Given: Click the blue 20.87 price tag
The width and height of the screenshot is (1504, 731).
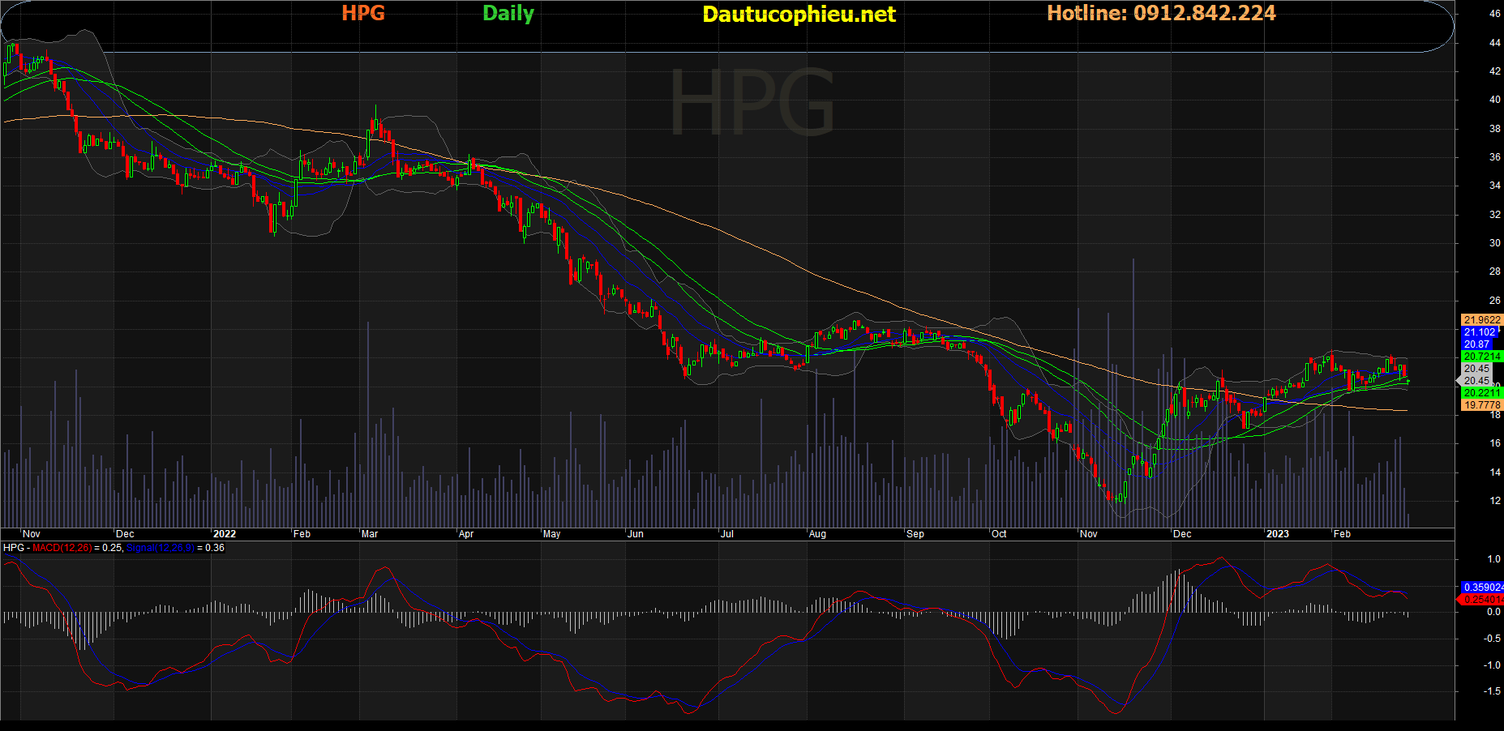Looking at the screenshot, I should 1476,344.
